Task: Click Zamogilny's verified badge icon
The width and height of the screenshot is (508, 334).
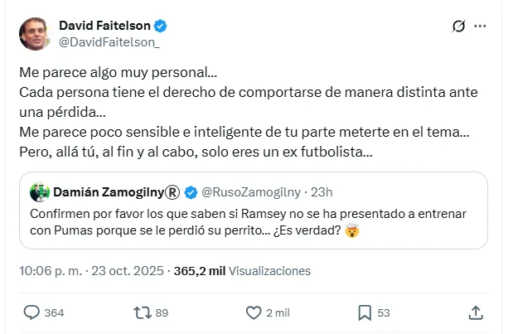Action: coord(190,192)
